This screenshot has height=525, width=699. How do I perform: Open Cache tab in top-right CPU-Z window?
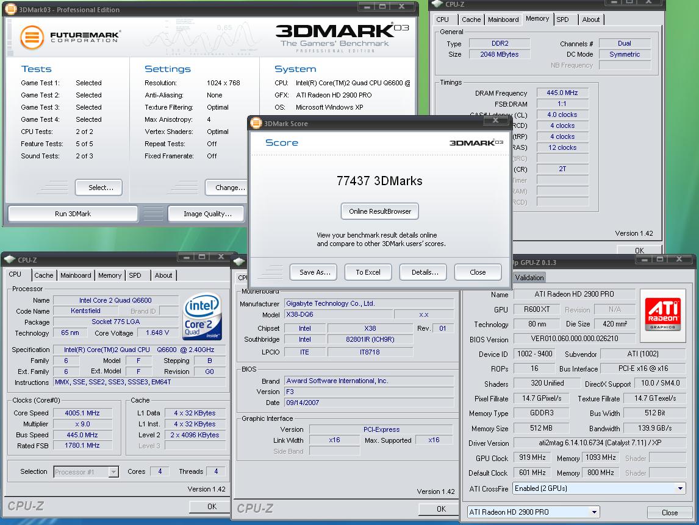471,19
